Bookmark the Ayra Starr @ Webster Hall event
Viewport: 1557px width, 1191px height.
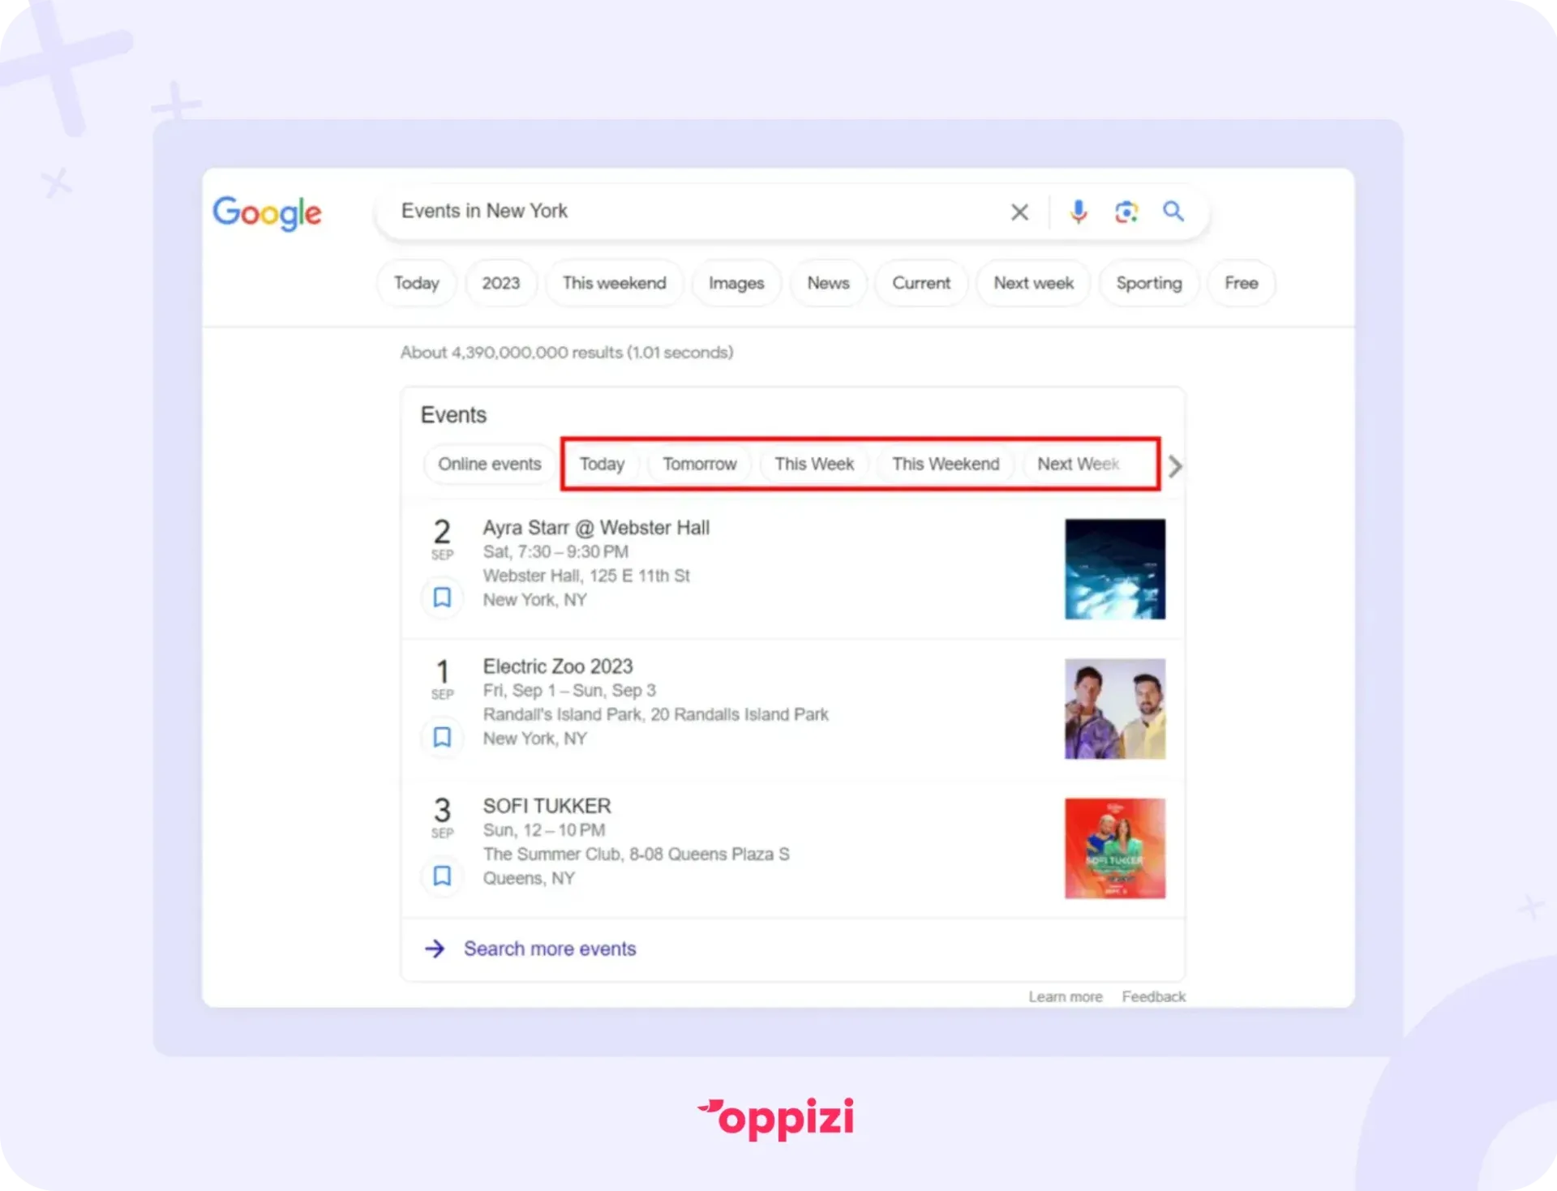pos(442,598)
